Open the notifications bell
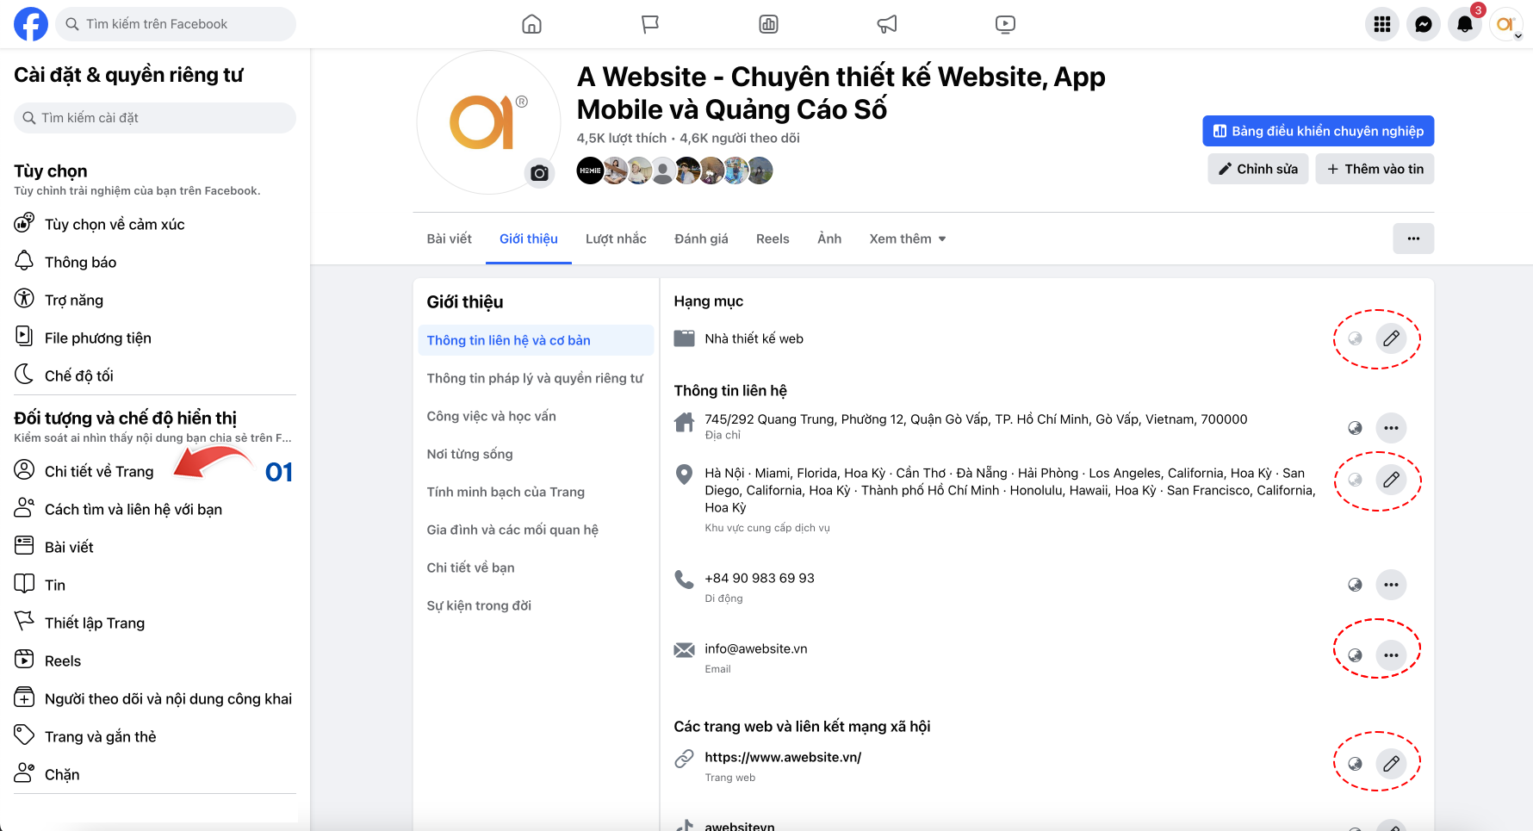1533x831 pixels. [x=1465, y=24]
